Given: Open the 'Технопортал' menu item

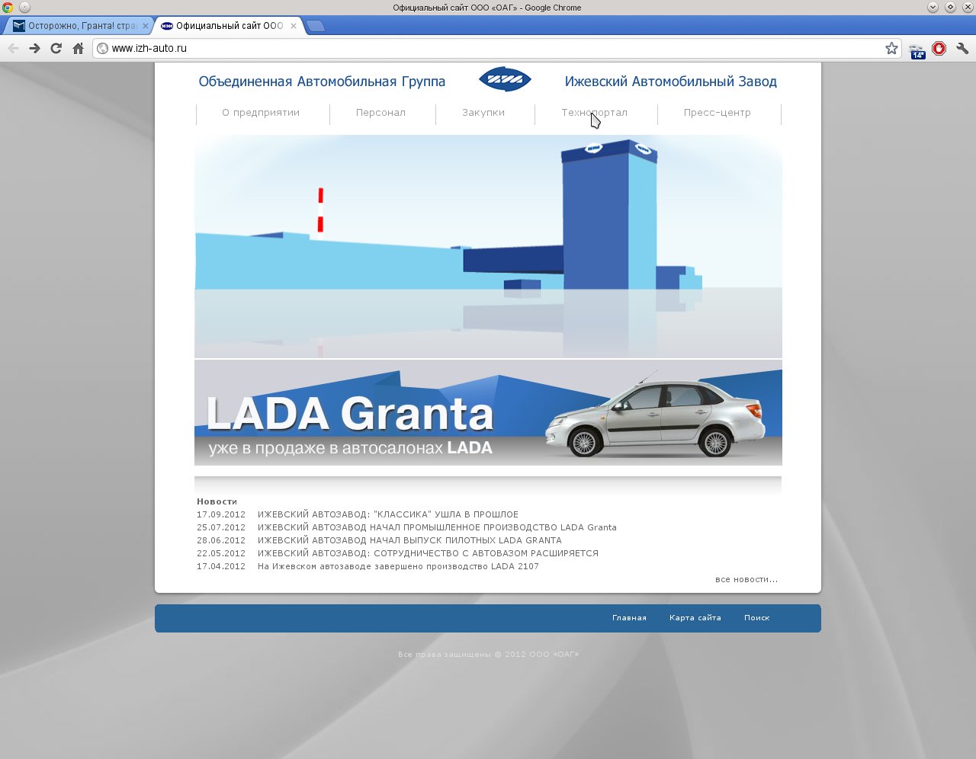Looking at the screenshot, I should click(595, 113).
